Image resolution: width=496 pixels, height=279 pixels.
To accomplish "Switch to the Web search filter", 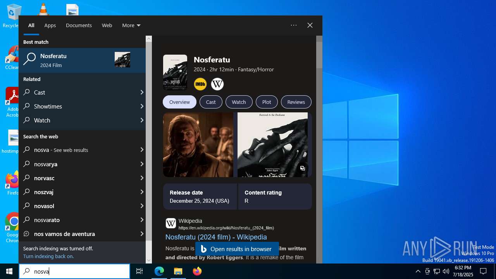I will coord(107,25).
